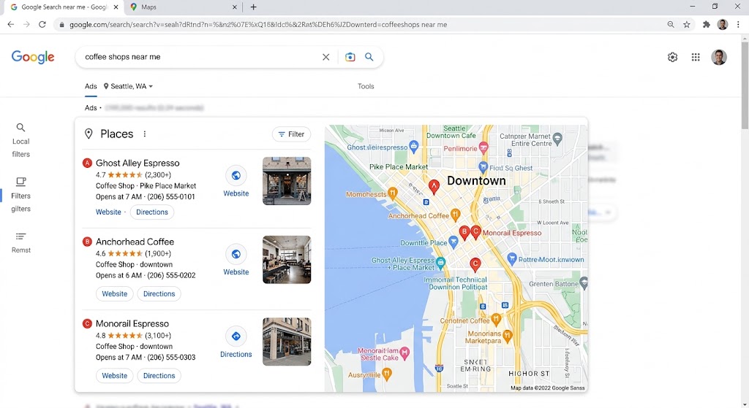
Task: Open the Tools menu
Action: point(366,86)
